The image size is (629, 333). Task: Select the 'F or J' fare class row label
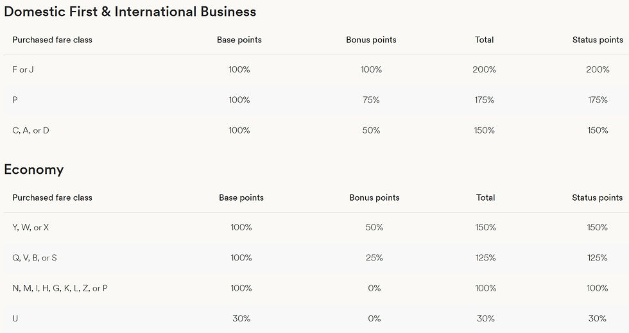point(23,69)
